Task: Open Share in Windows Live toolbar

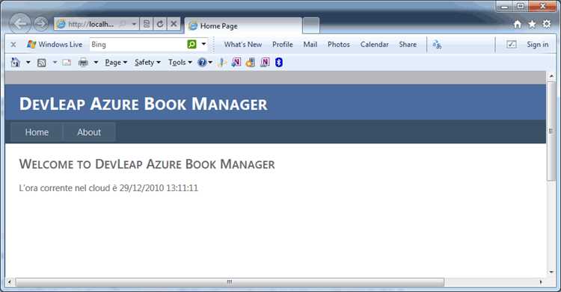Action: pos(408,44)
